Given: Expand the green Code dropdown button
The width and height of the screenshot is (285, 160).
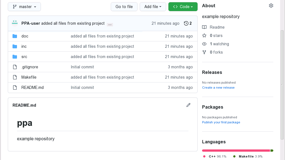Looking at the screenshot, I should point(183,7).
